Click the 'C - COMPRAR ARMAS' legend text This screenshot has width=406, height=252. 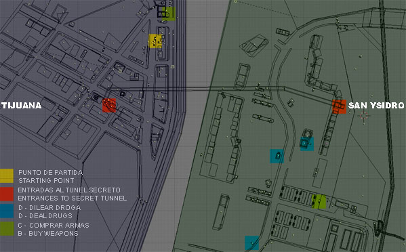[x=54, y=225]
